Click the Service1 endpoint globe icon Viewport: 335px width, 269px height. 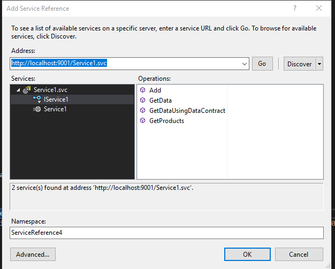point(37,109)
